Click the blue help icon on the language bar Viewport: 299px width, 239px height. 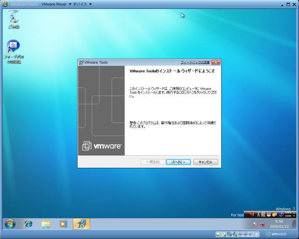point(281,215)
